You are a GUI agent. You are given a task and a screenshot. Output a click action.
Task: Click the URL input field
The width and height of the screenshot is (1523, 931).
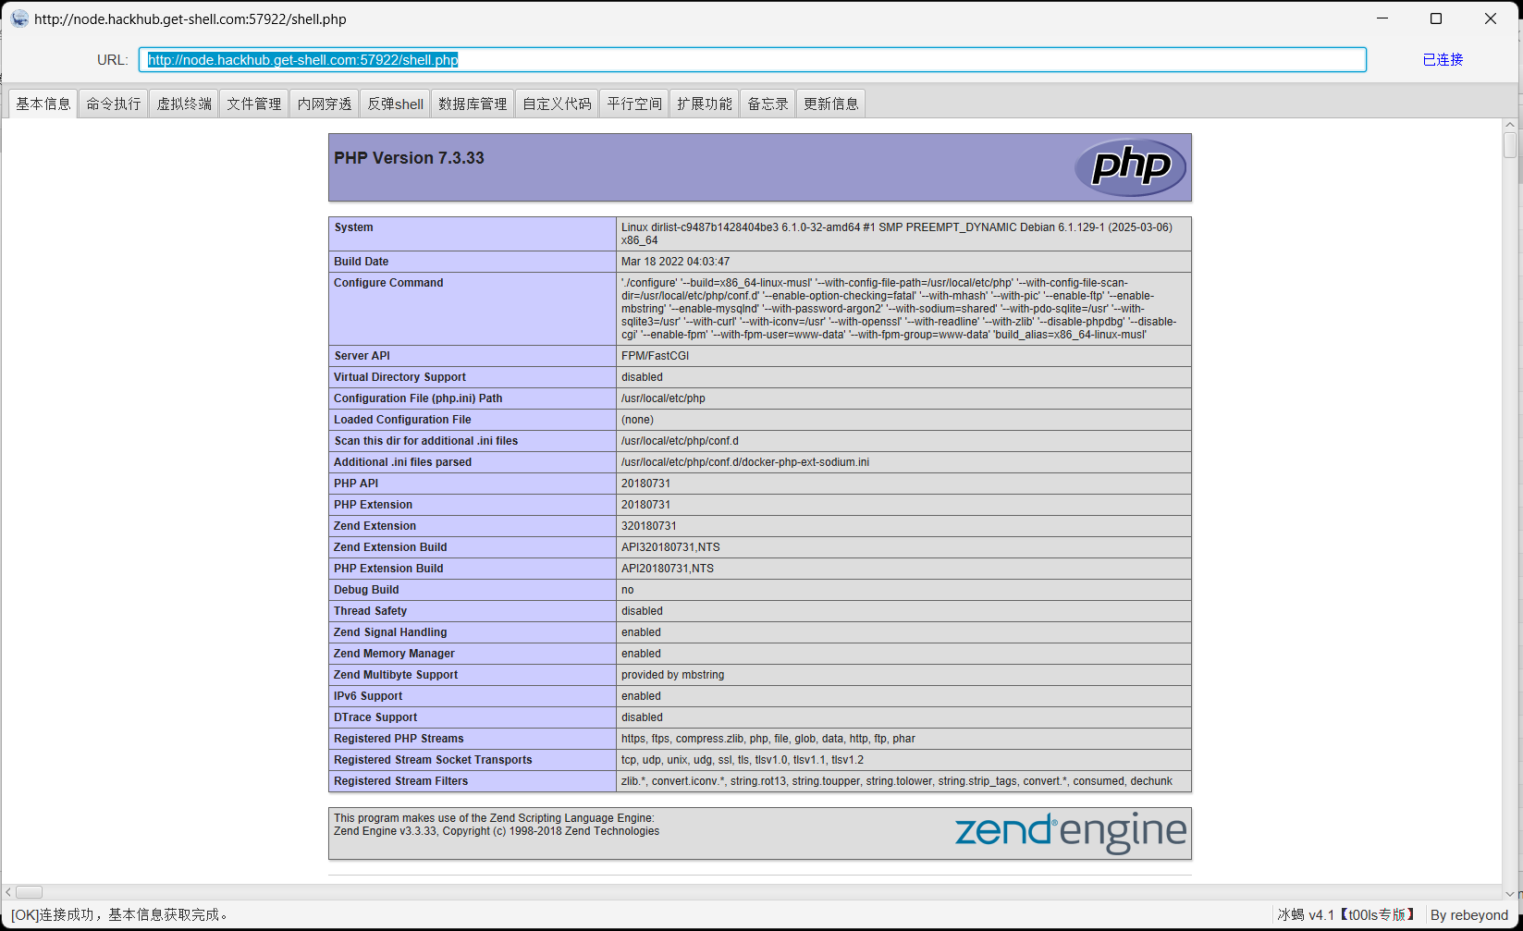[x=752, y=60]
